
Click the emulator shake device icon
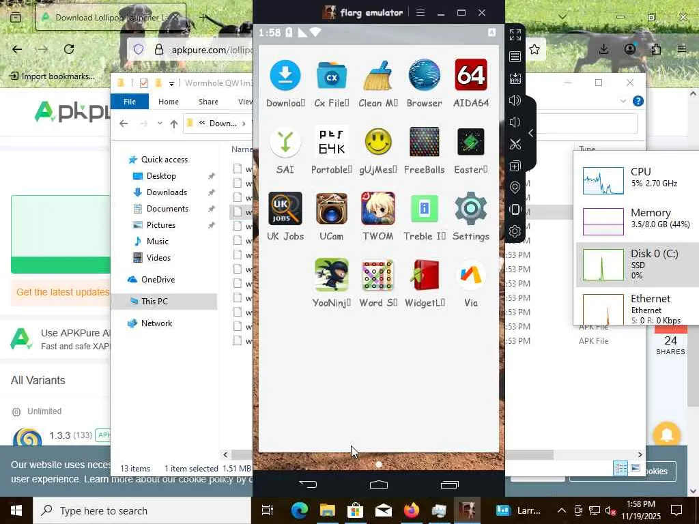tap(515, 209)
